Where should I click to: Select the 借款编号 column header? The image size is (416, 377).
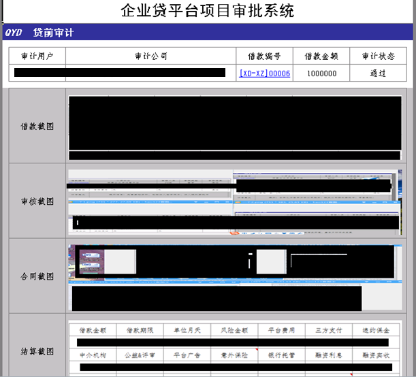pos(265,56)
